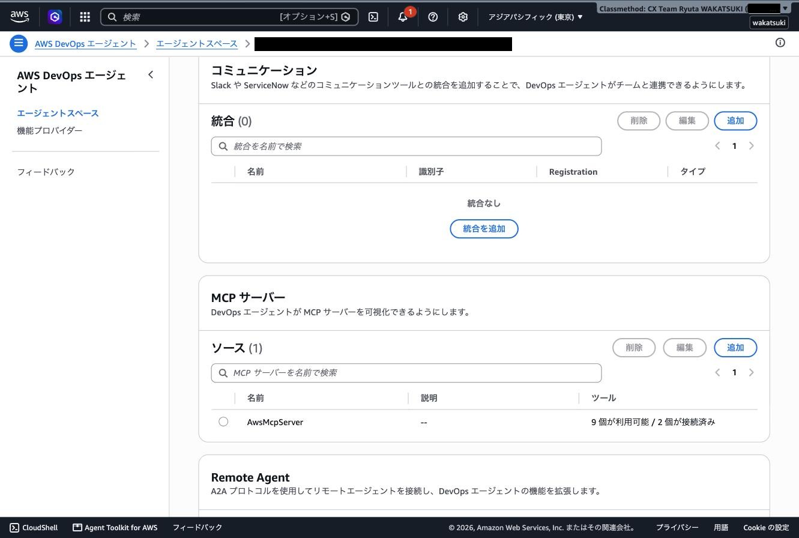The height and width of the screenshot is (538, 799).
Task: Click the フィードバック link in the footer
Action: click(x=197, y=528)
